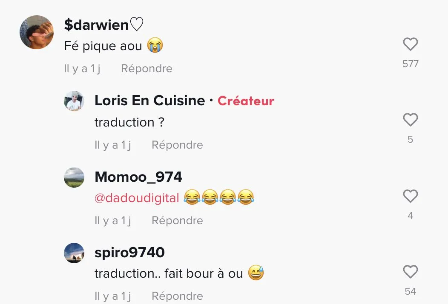Select Répondre below spiro9740's comment
Image resolution: width=448 pixels, height=304 pixels.
[177, 296]
